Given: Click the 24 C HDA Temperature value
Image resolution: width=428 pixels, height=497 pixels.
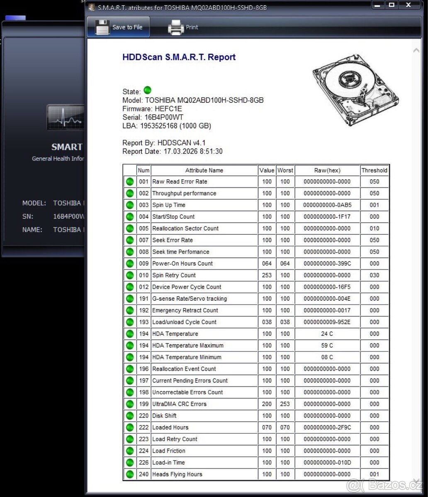Looking at the screenshot, I should 327,334.
